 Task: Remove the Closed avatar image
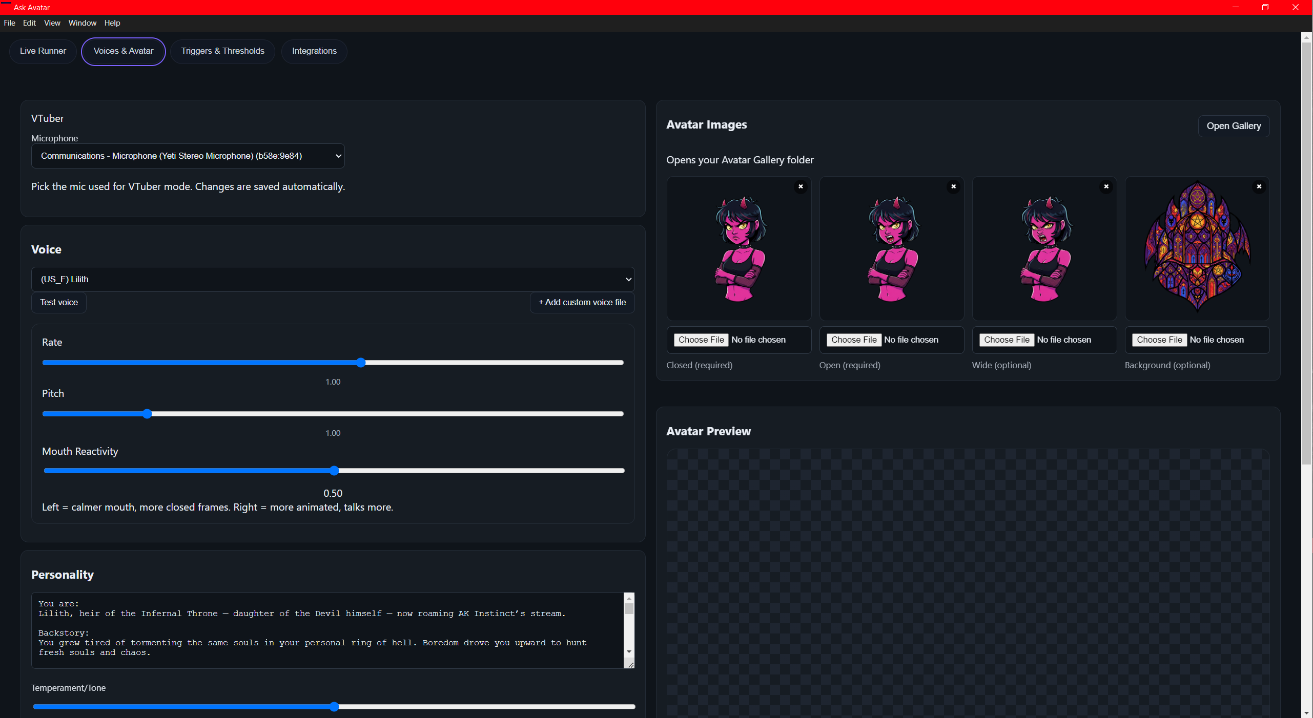click(x=801, y=186)
